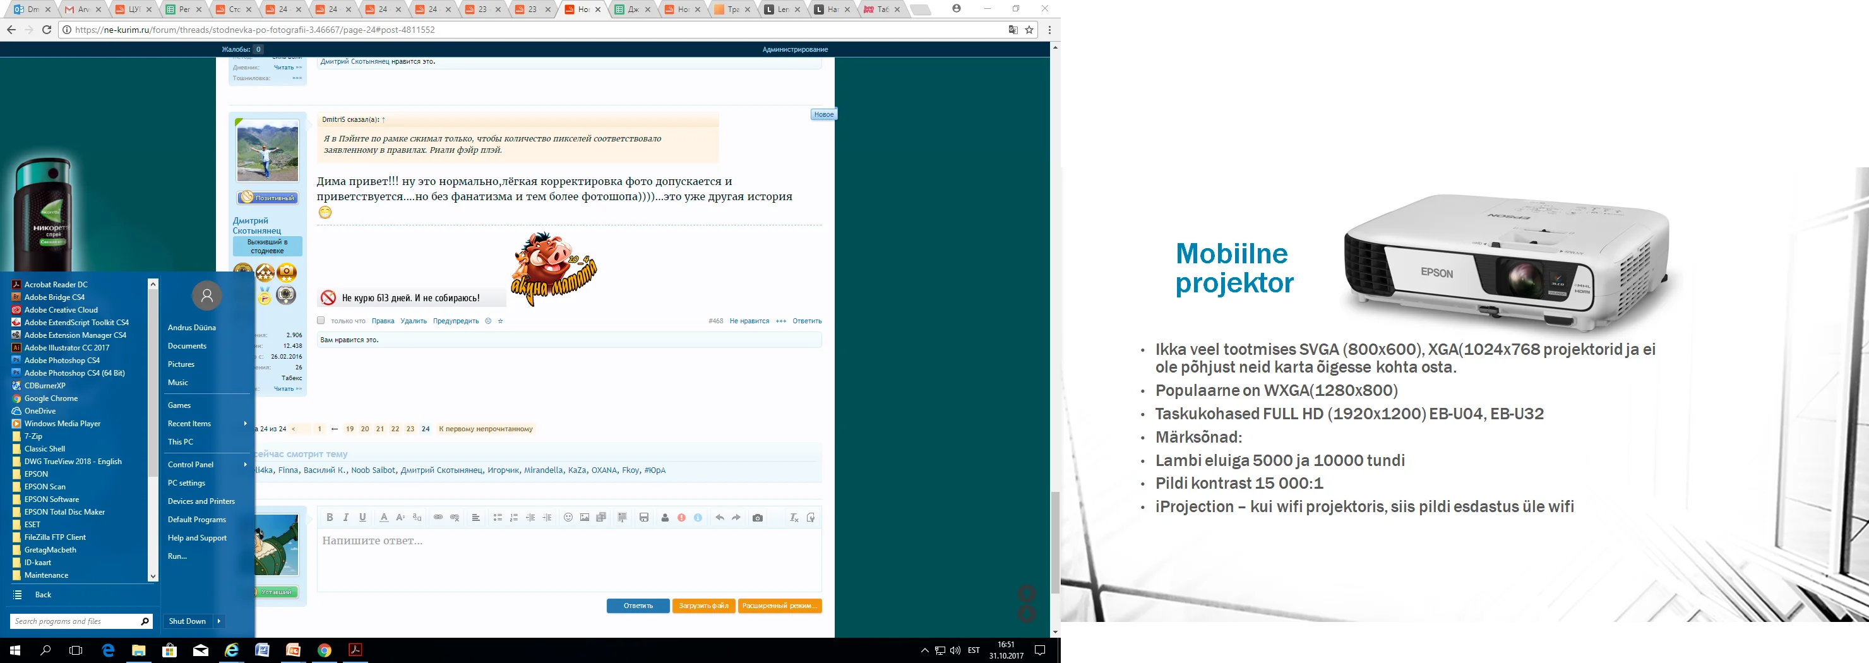Click Загрузить файл upload button
The width and height of the screenshot is (1869, 663).
tap(704, 606)
